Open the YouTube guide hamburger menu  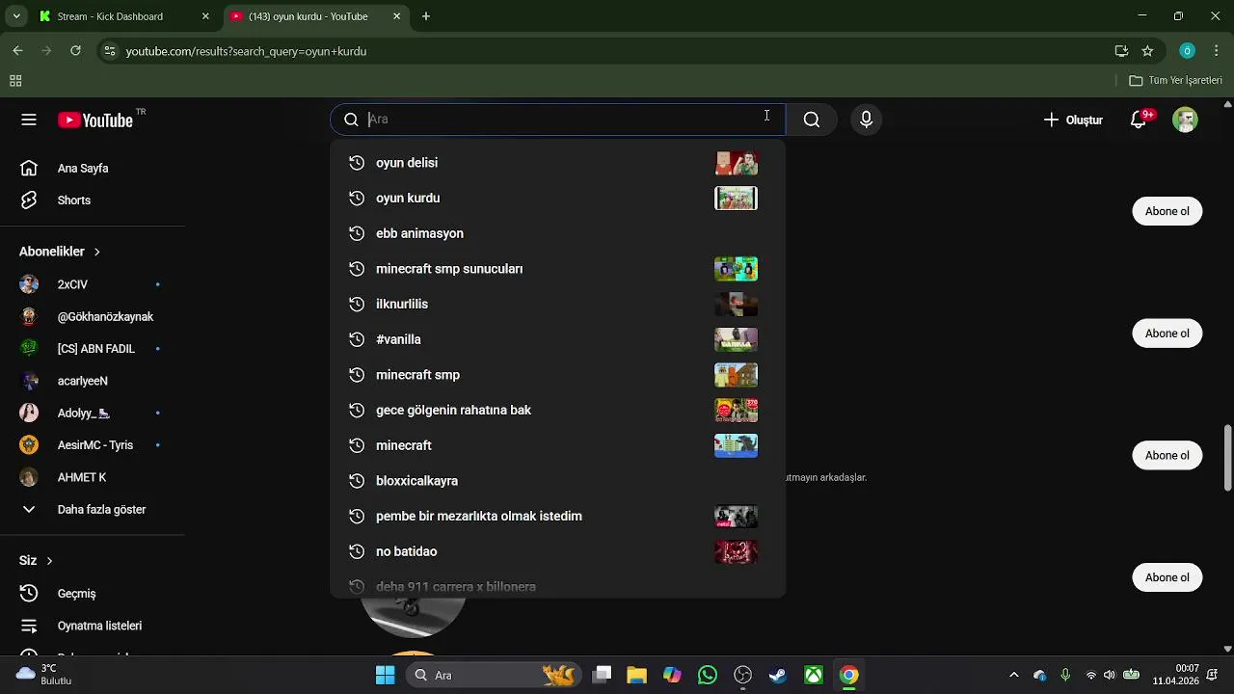click(29, 120)
